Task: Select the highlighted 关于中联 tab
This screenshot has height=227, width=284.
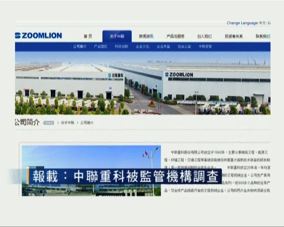Action: click(x=117, y=36)
